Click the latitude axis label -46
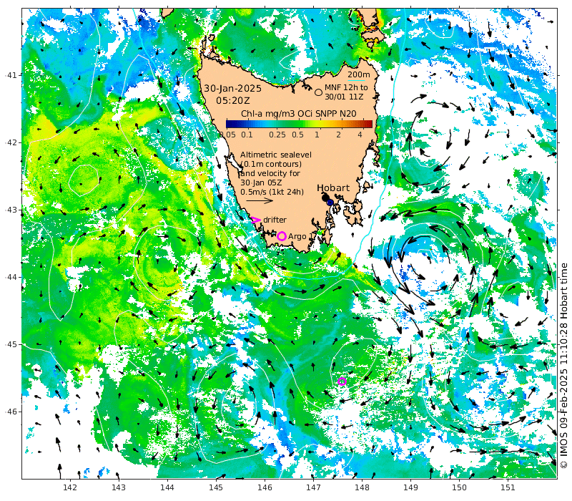572x501 pixels. click(x=9, y=412)
